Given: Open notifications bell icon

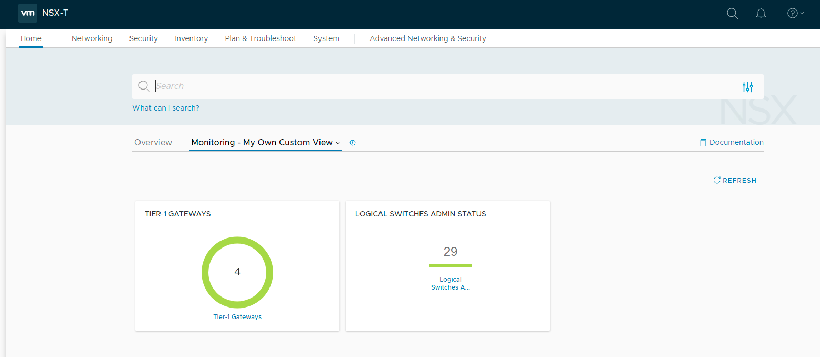Looking at the screenshot, I should [x=761, y=14].
